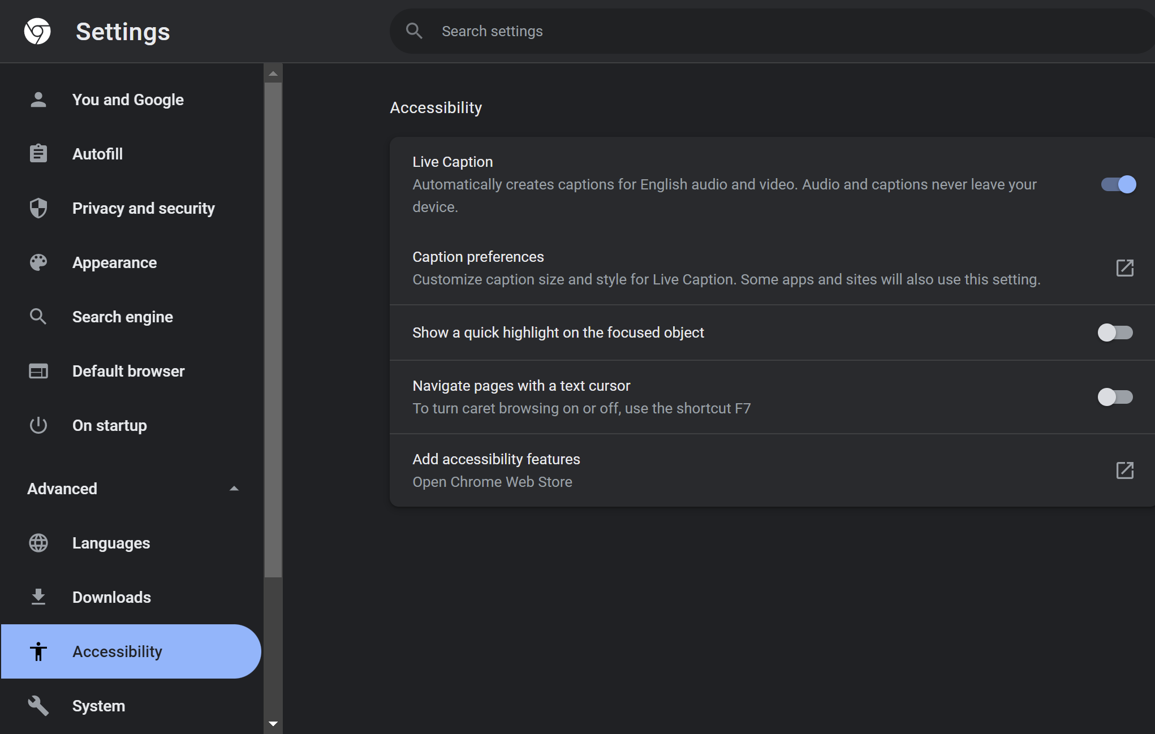1155x734 pixels.
Task: Open Appearance settings
Action: [x=131, y=262]
